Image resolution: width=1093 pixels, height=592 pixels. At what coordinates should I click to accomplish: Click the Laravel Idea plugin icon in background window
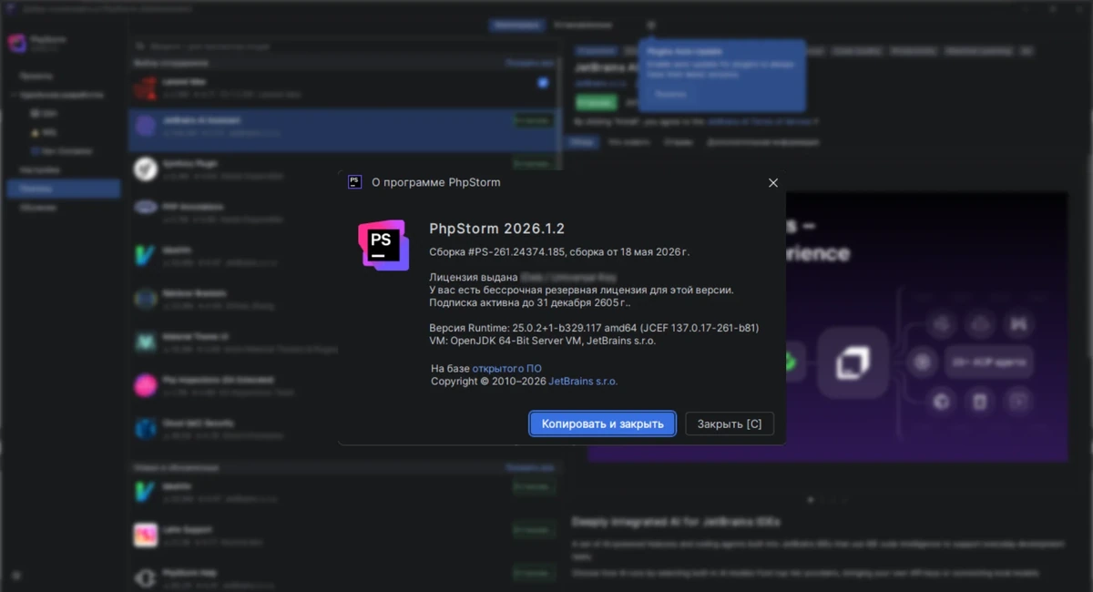coord(146,87)
